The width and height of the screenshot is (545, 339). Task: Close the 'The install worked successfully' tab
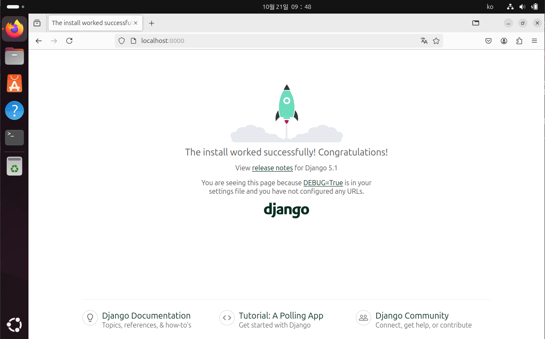click(x=136, y=23)
